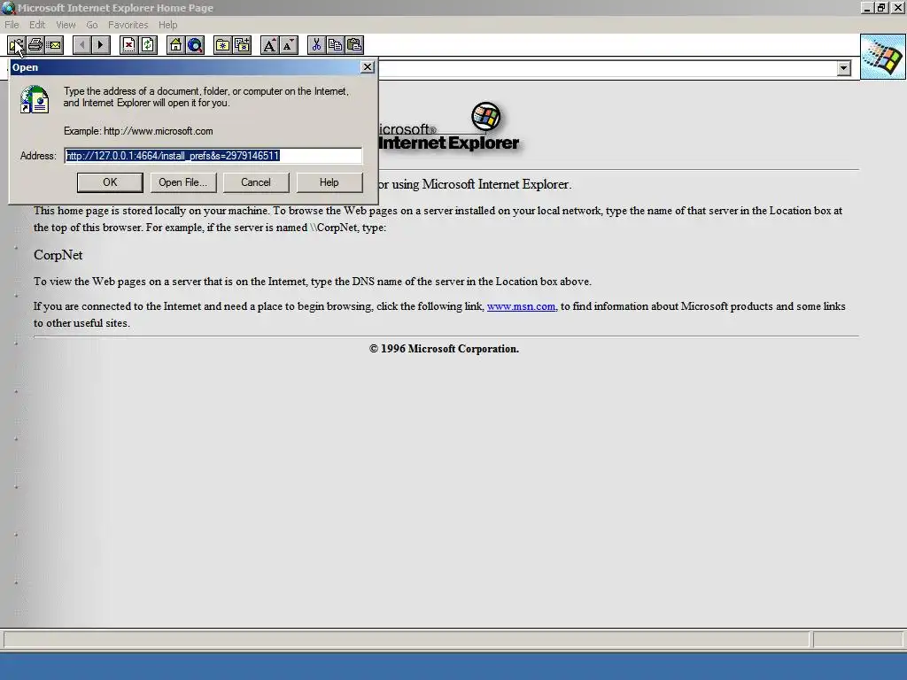
Task: Confirm the address with OK
Action: [x=110, y=182]
